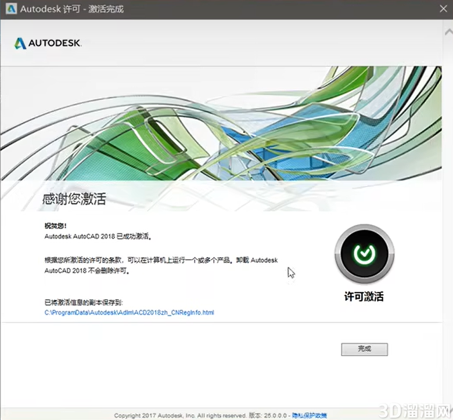This screenshot has width=453, height=420.
Task: Click the scrollbar up arrow
Action: [x=449, y=32]
